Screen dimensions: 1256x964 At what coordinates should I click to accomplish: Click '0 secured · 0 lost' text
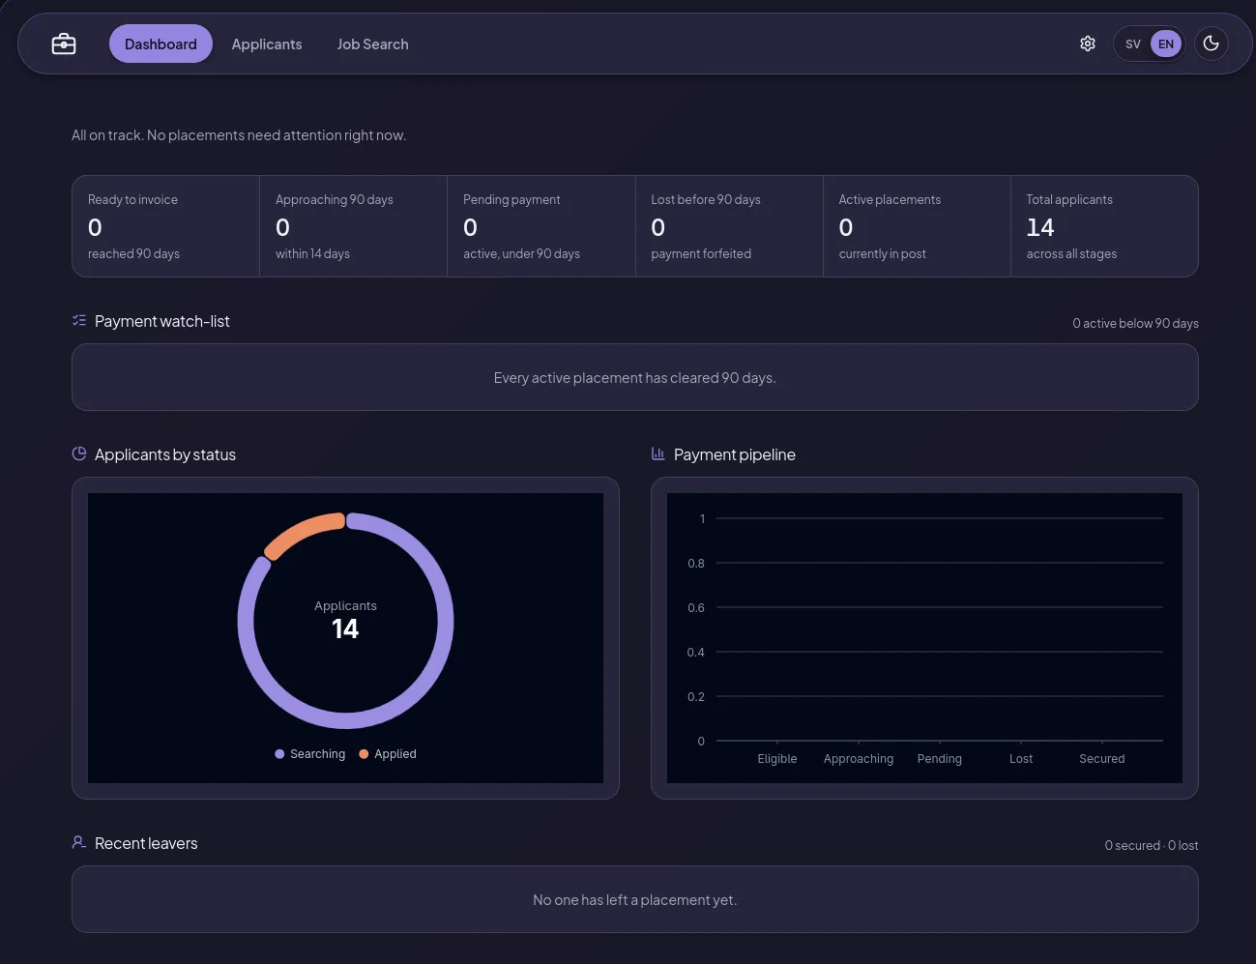[1152, 845]
